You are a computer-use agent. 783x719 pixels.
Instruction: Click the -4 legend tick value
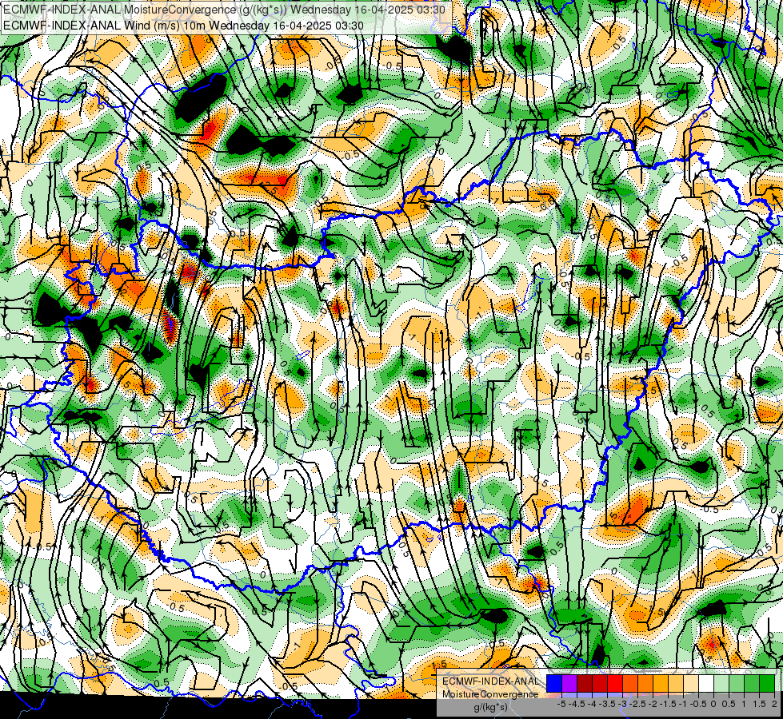592,704
